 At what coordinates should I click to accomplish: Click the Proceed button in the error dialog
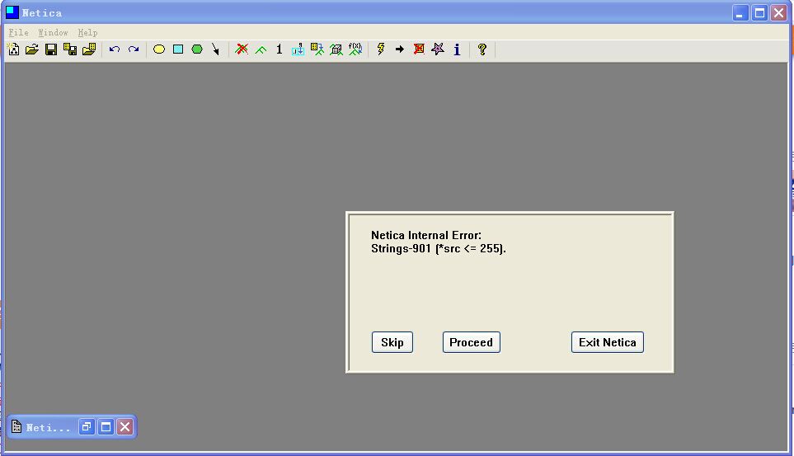[471, 342]
